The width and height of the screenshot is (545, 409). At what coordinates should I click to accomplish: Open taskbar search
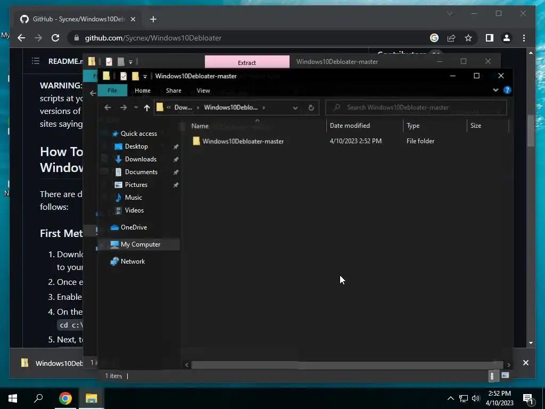coord(38,398)
